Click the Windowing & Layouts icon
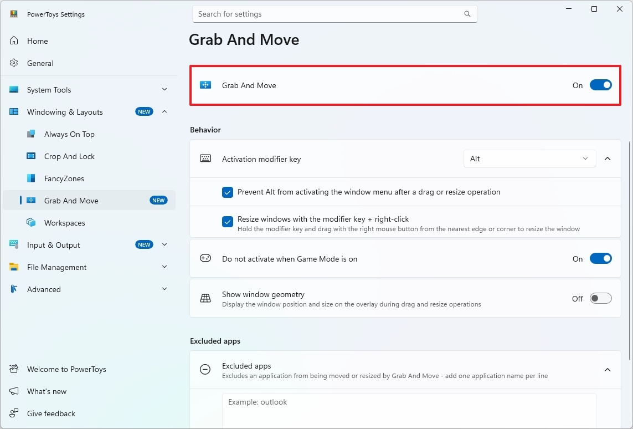The height and width of the screenshot is (429, 633). point(14,111)
